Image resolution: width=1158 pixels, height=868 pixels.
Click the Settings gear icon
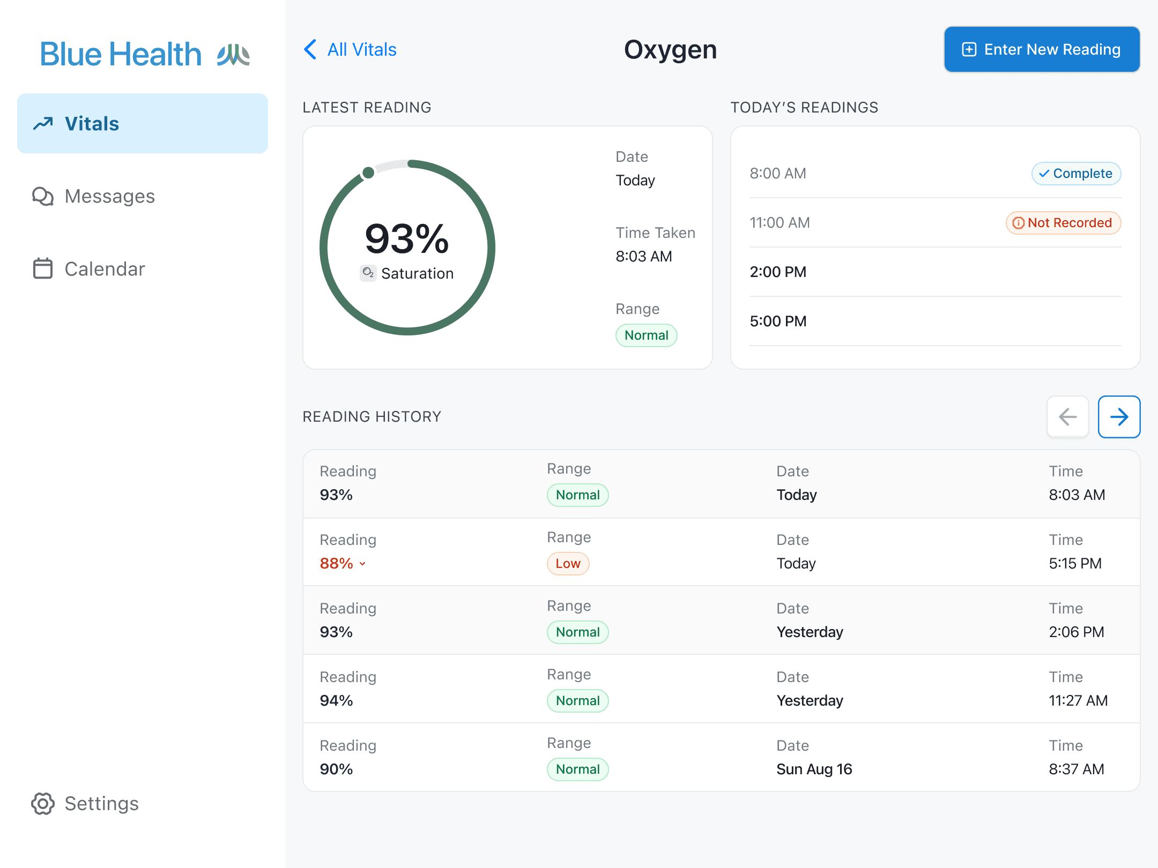(43, 803)
